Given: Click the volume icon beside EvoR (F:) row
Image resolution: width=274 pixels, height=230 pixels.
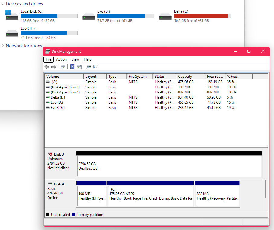Looking at the screenshot, I should click(x=48, y=108).
